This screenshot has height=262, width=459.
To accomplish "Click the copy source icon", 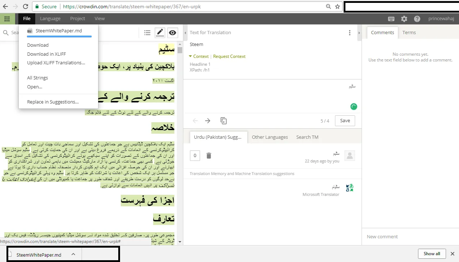I will click(x=224, y=121).
